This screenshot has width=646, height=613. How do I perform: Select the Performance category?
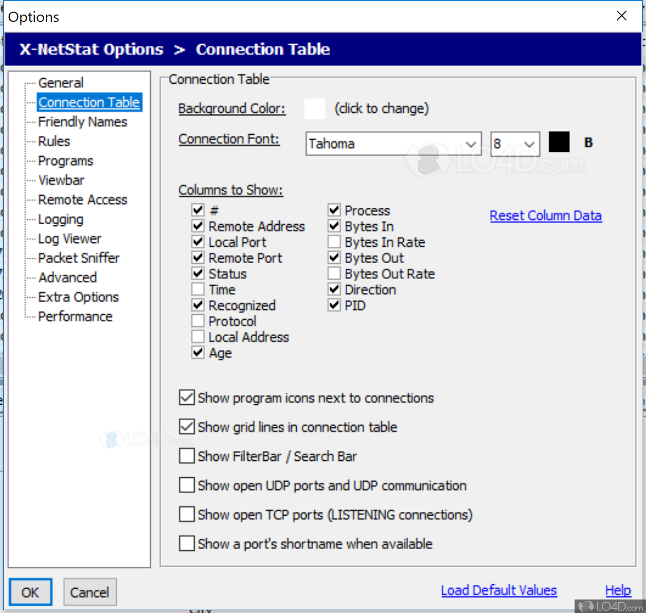pos(75,316)
